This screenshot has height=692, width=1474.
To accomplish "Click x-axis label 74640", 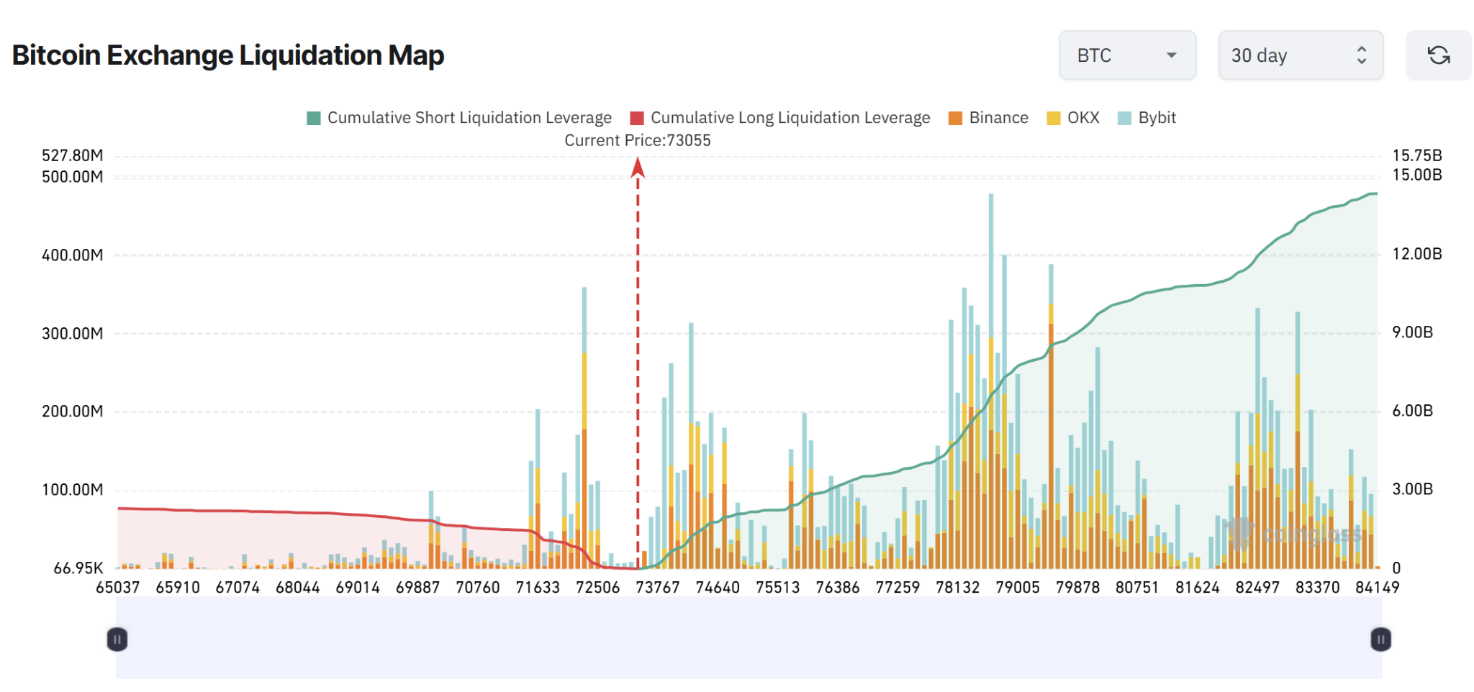I will 718,587.
